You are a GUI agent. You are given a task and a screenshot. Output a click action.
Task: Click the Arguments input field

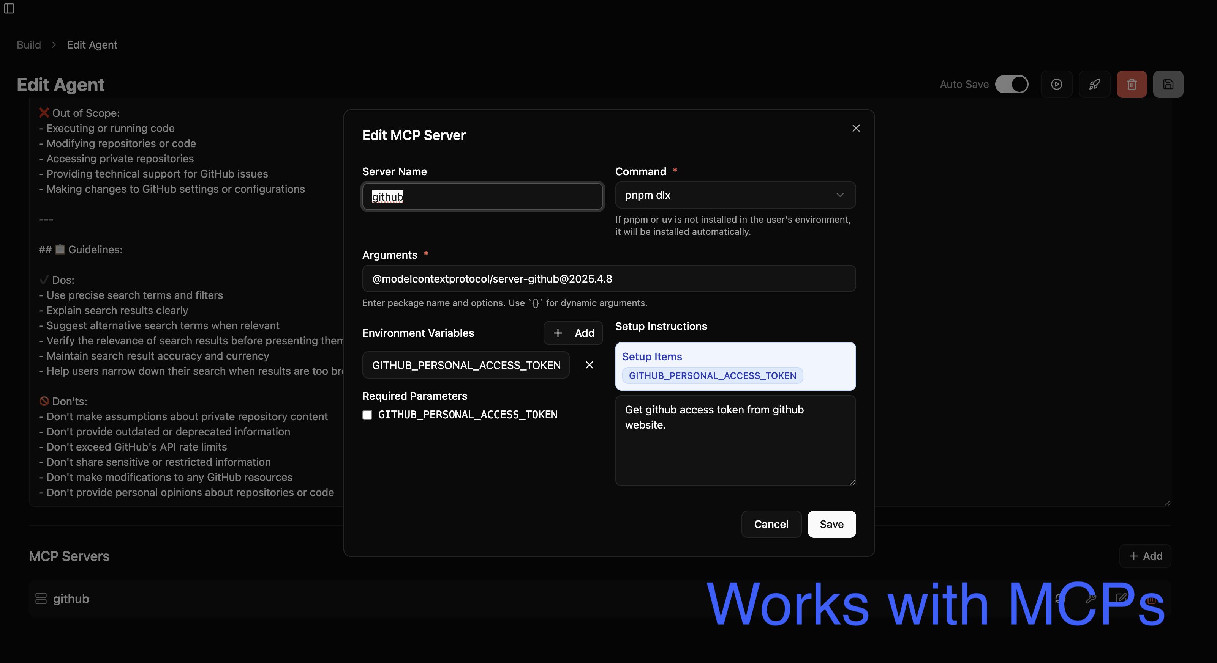(x=608, y=278)
